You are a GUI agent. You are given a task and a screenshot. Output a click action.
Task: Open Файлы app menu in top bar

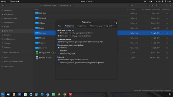(14, 1)
